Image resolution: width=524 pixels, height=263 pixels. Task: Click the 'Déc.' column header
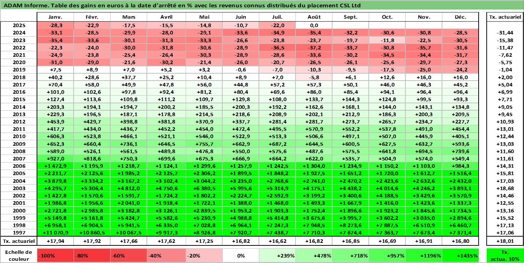[461, 17]
